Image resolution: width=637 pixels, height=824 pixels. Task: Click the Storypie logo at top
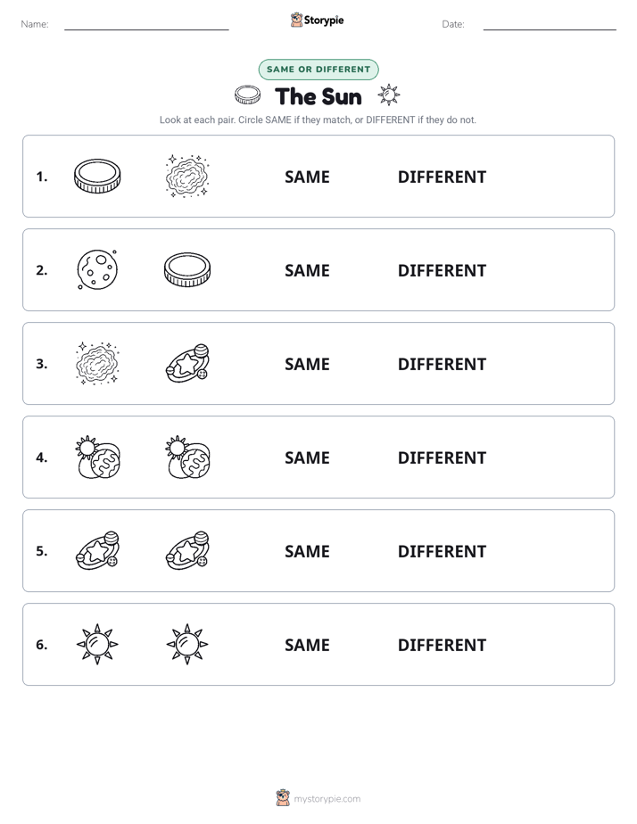coord(317,20)
